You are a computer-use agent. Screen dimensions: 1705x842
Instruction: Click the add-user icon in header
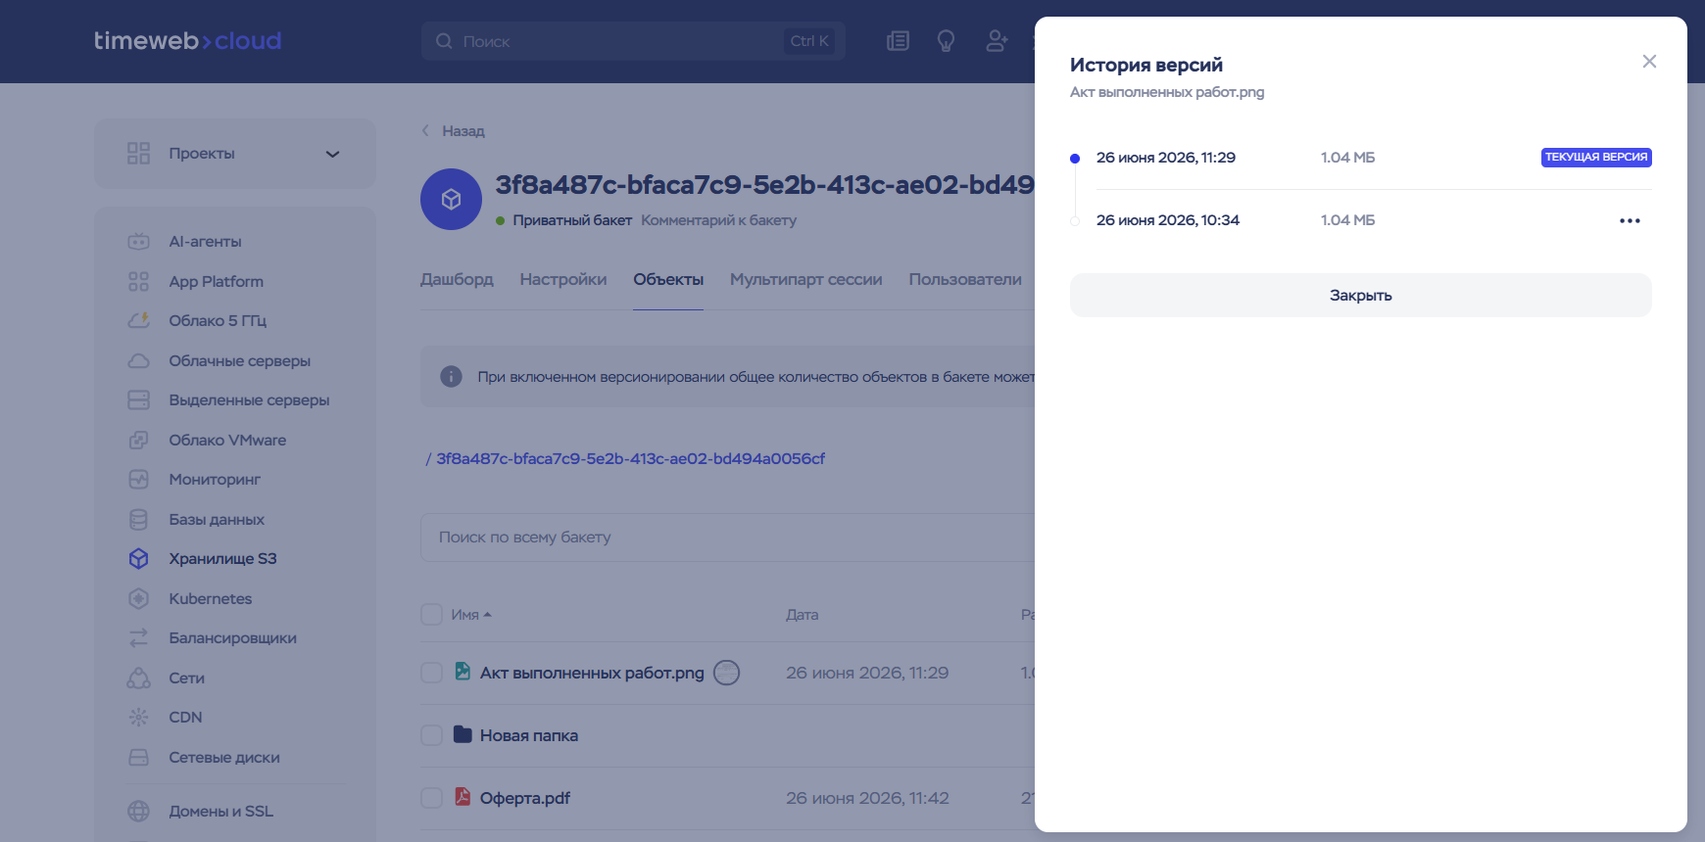(x=997, y=41)
